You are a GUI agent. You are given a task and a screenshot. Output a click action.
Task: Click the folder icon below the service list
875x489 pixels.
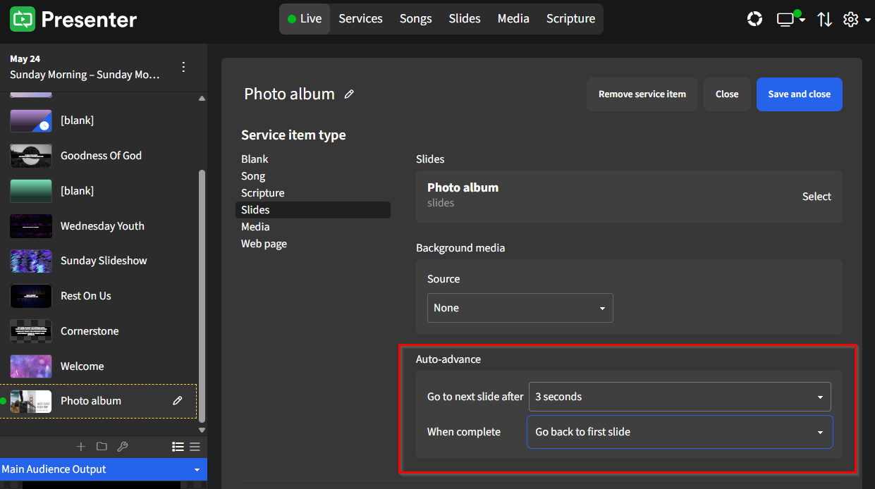coord(102,446)
